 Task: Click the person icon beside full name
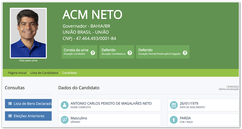point(64,105)
